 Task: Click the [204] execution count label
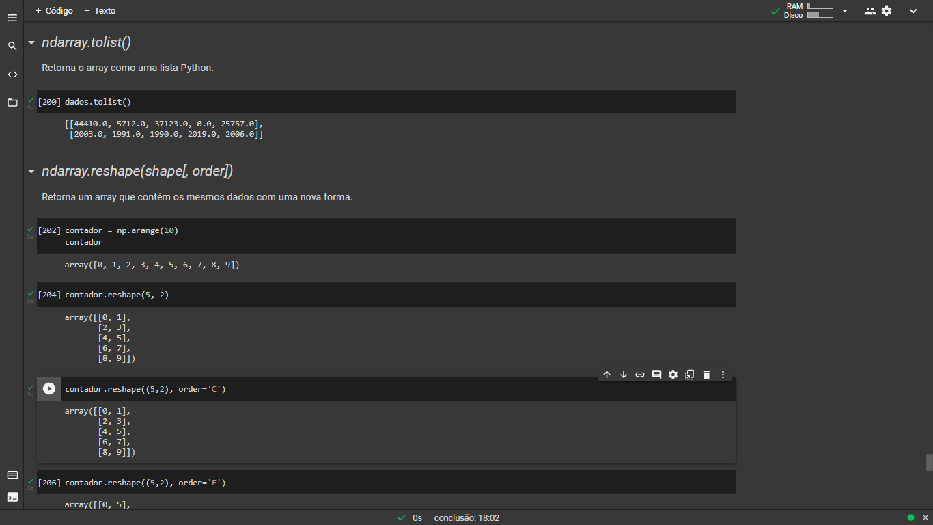click(49, 295)
